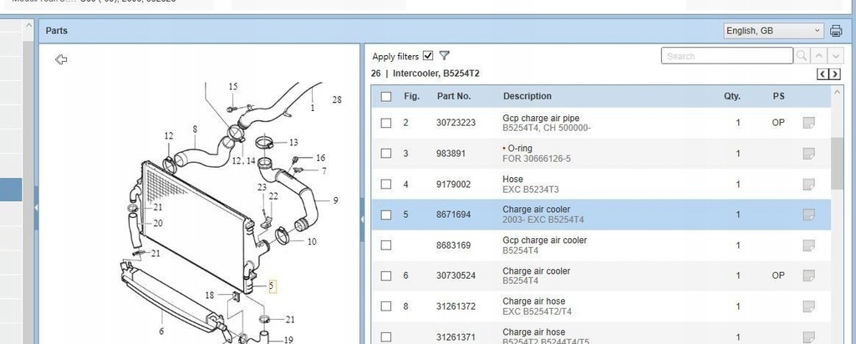Click the Qty. column header
This screenshot has width=856, height=344.
click(x=732, y=96)
